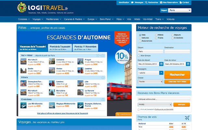The height and width of the screenshot is (130, 208).
Task: Click the Logitravel monster logo icon
Action: click(x=22, y=7)
